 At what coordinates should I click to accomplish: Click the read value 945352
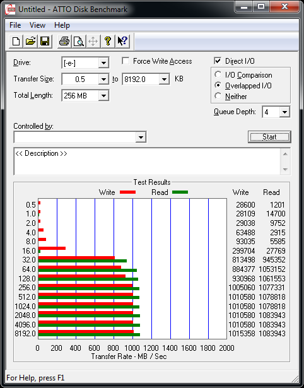pyautogui.click(x=274, y=260)
